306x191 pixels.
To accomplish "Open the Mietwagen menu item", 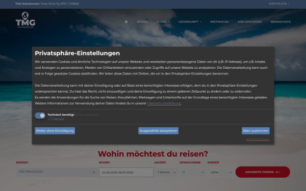I will coord(219,22).
